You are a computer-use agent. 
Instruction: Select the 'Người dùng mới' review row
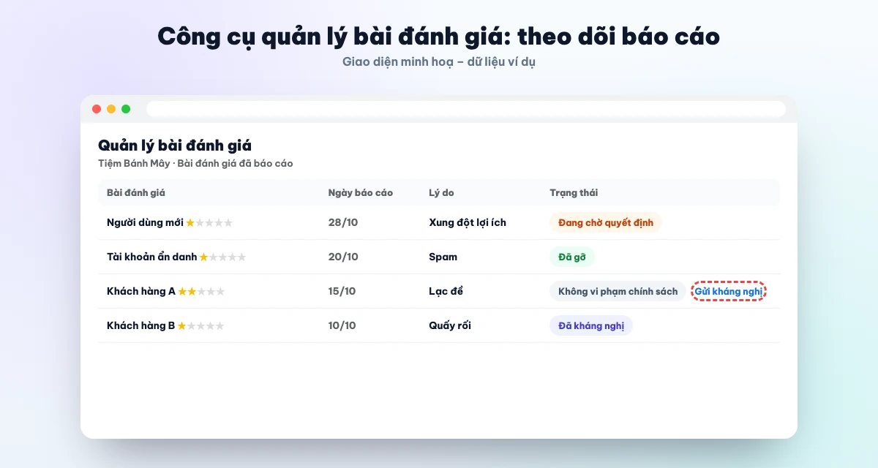click(x=439, y=222)
